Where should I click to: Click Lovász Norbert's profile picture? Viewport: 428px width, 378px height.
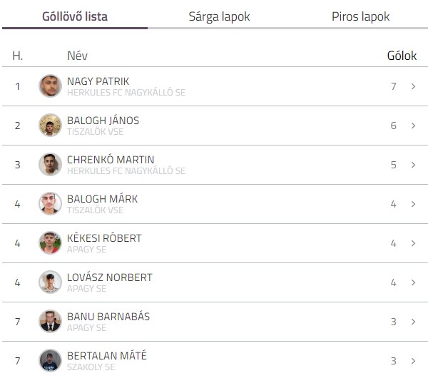pos(50,282)
